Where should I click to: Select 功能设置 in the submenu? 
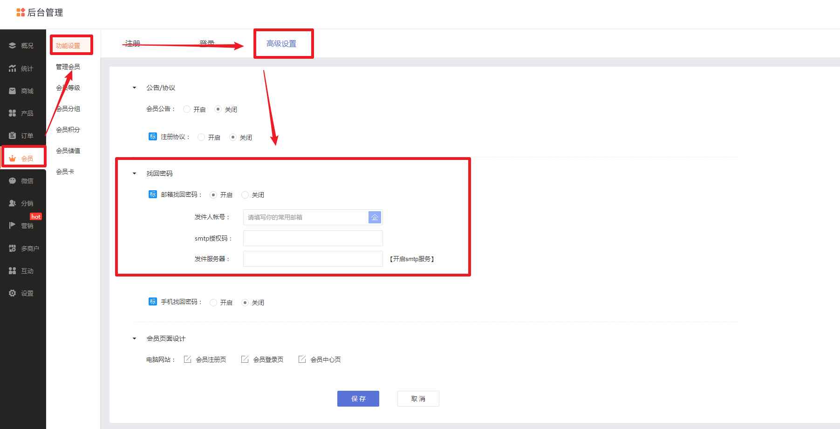pos(68,46)
